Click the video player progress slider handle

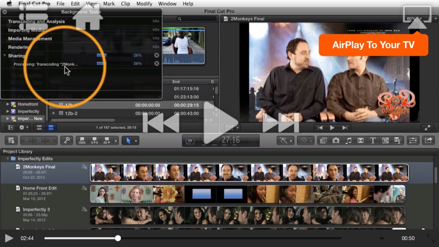coord(118,238)
